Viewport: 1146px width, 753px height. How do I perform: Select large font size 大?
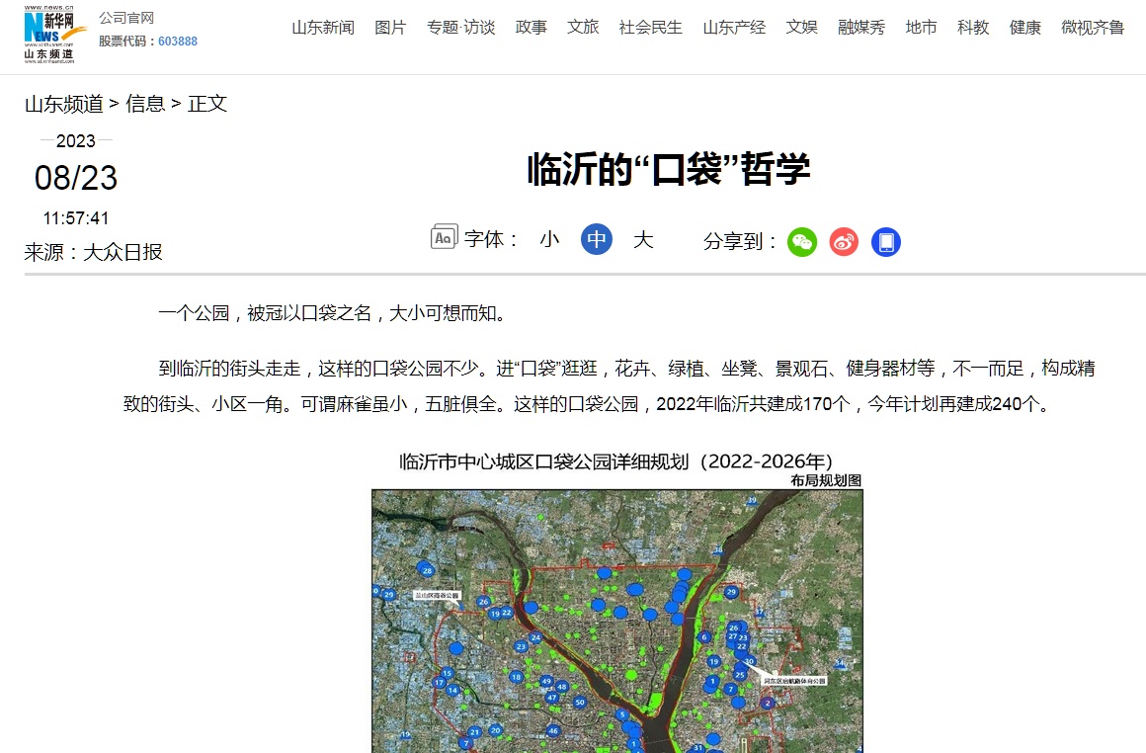(643, 239)
